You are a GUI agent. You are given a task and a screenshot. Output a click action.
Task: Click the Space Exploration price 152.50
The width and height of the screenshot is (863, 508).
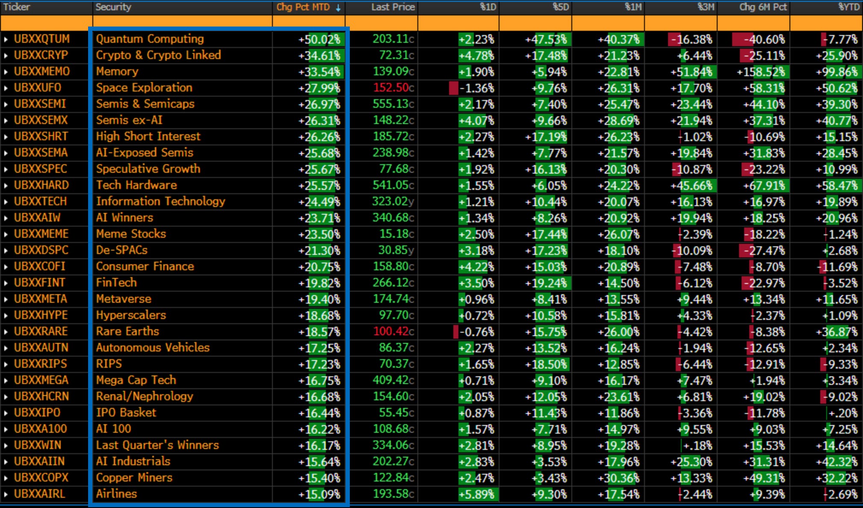click(391, 88)
